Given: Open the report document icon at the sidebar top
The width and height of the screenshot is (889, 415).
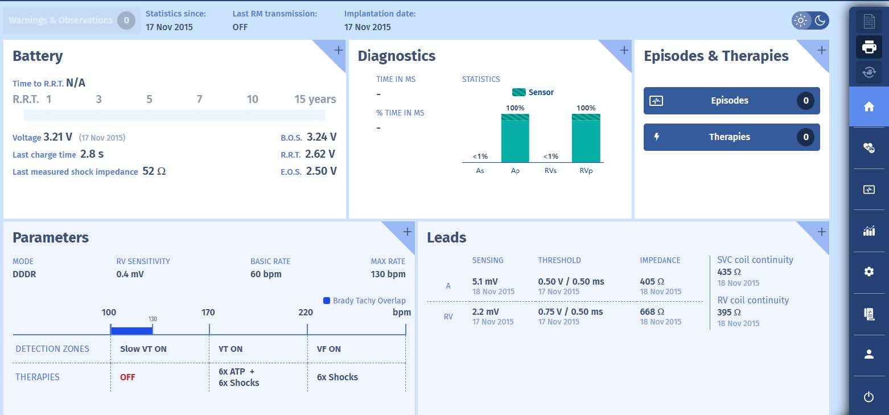Looking at the screenshot, I should pyautogui.click(x=869, y=22).
